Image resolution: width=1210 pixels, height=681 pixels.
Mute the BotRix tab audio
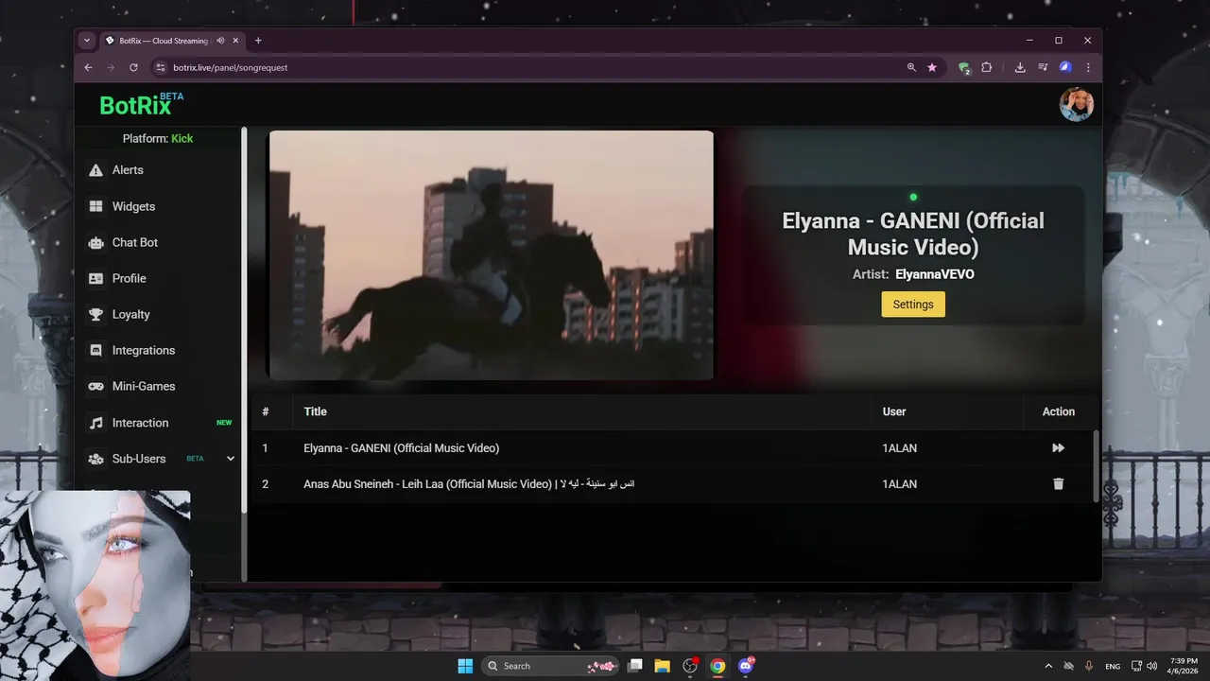tap(220, 41)
